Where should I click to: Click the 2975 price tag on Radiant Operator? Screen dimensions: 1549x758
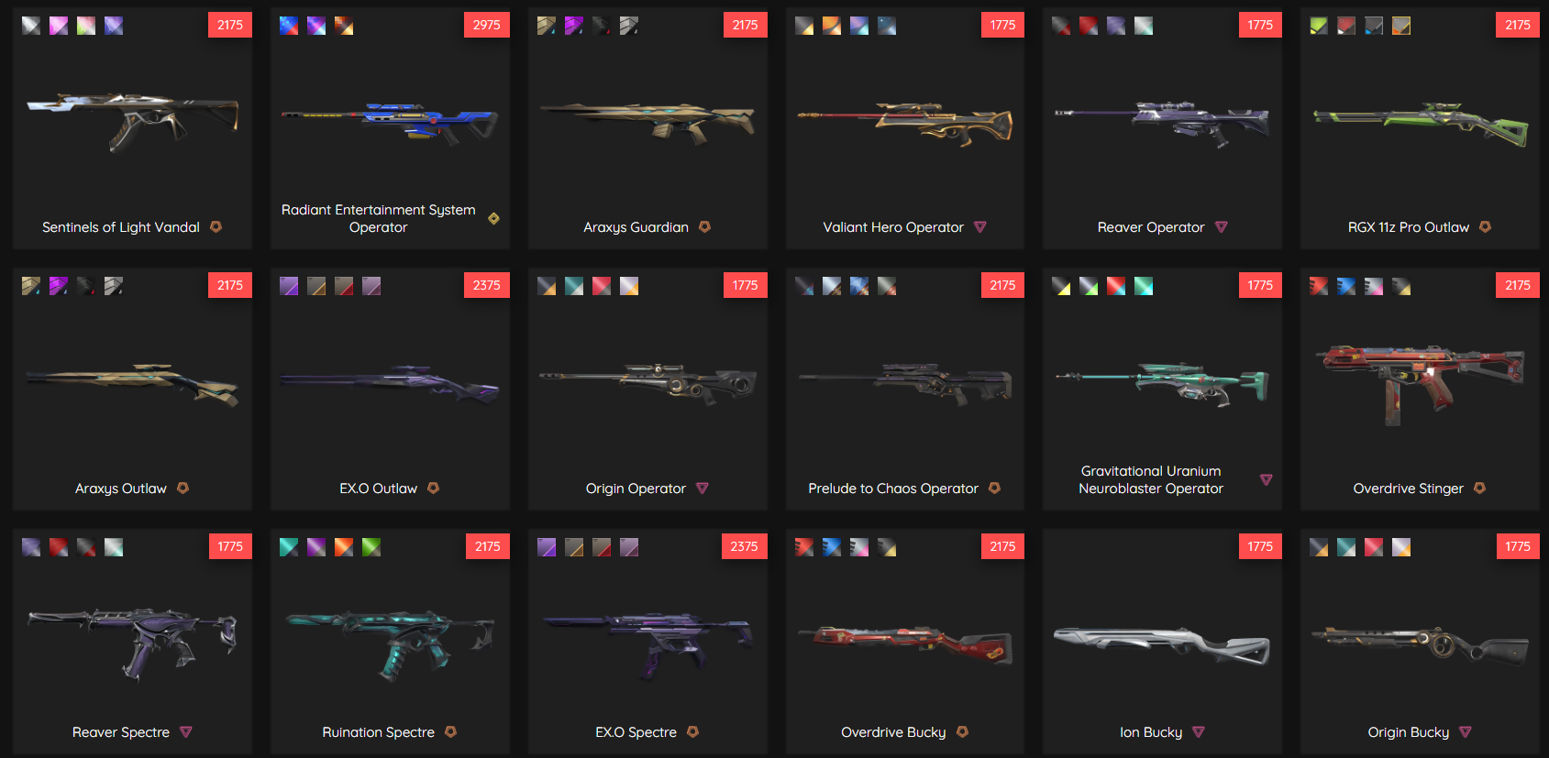[487, 25]
